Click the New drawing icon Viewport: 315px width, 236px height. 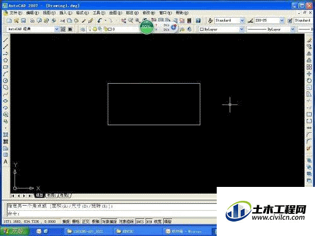coord(9,21)
